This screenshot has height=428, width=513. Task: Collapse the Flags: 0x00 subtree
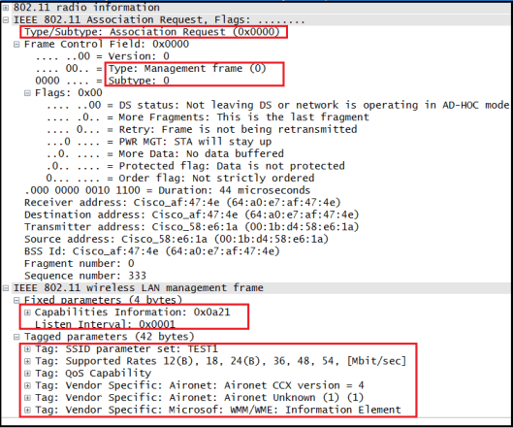pyautogui.click(x=27, y=93)
